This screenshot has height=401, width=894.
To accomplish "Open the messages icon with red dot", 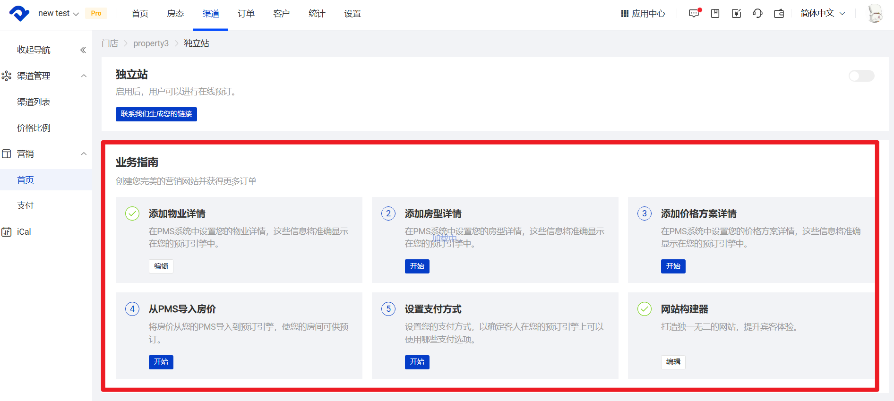I will [x=694, y=13].
